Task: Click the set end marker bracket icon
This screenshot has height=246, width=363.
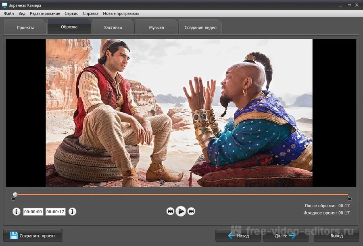Action: 72,211
